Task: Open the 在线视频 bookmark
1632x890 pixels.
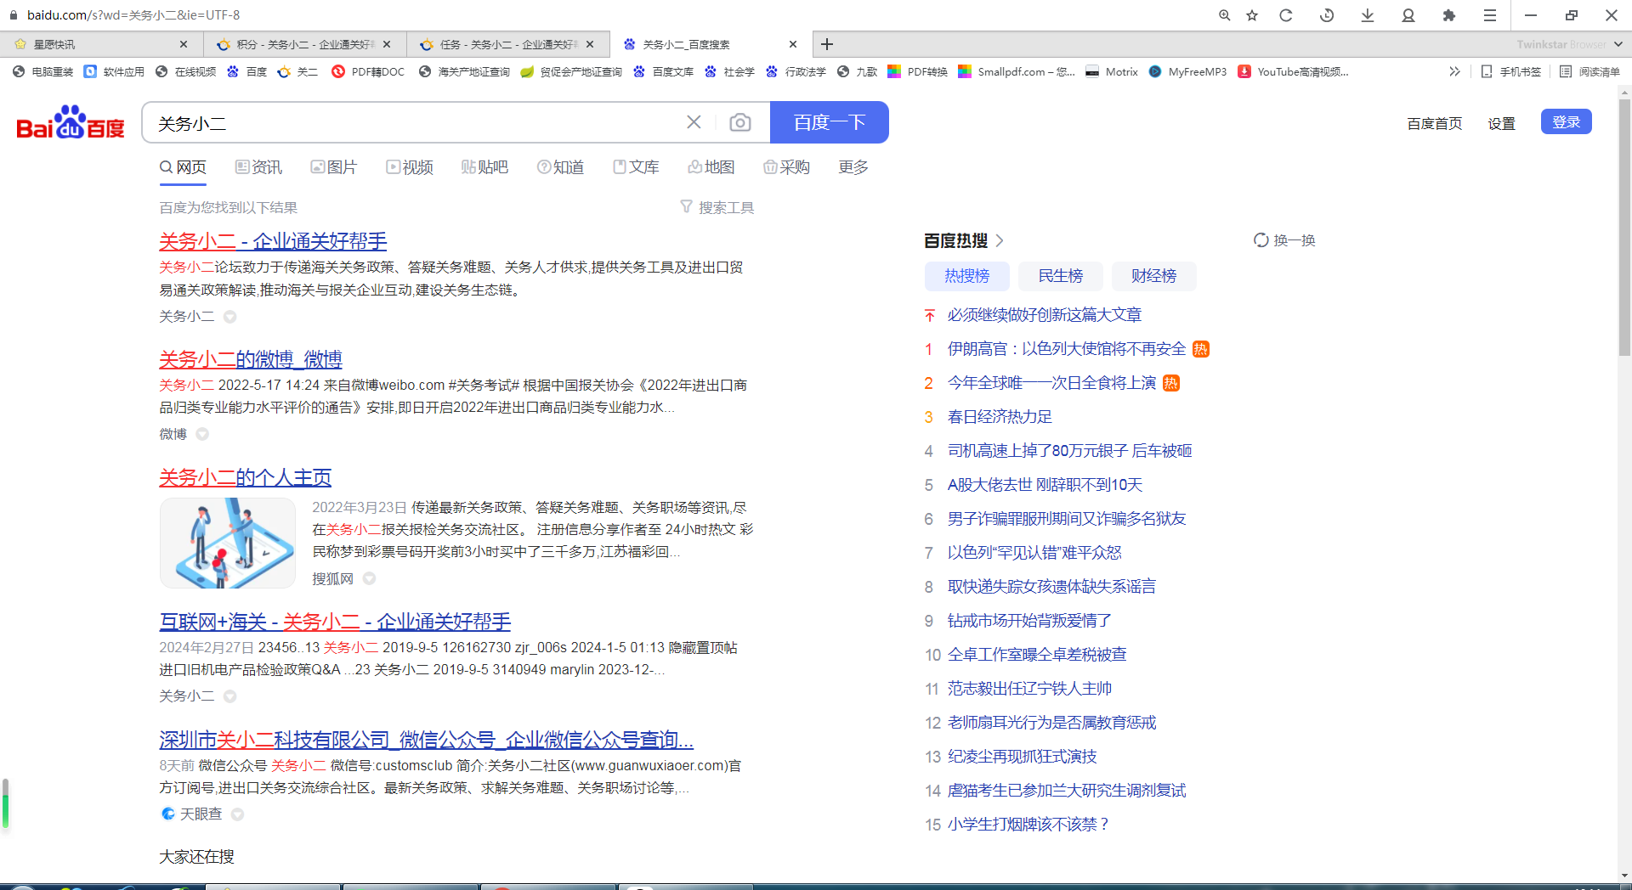Action: 186,72
